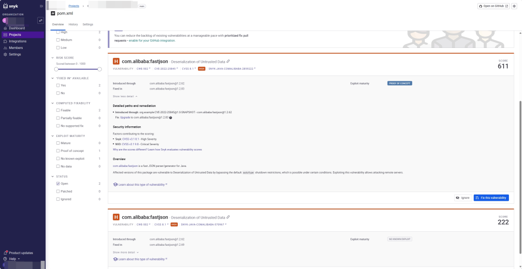Click the Product updates bell icon
Screen dimensions: 522x269
tap(5, 253)
